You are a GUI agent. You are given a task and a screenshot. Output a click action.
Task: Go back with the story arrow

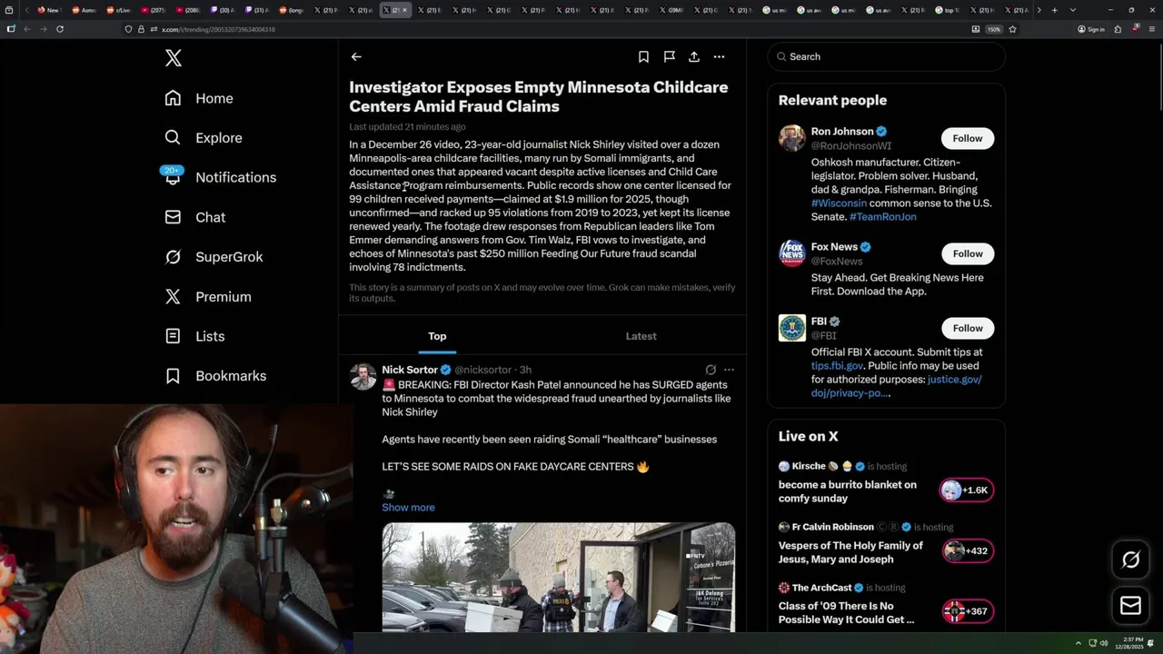(356, 56)
